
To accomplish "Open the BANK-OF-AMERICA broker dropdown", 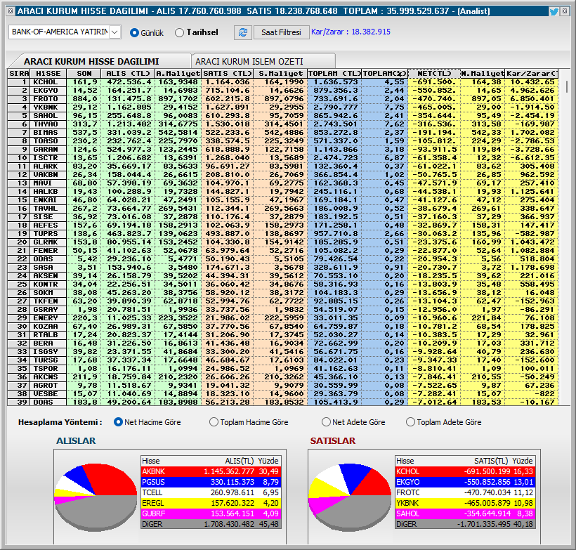I will pyautogui.click(x=115, y=32).
